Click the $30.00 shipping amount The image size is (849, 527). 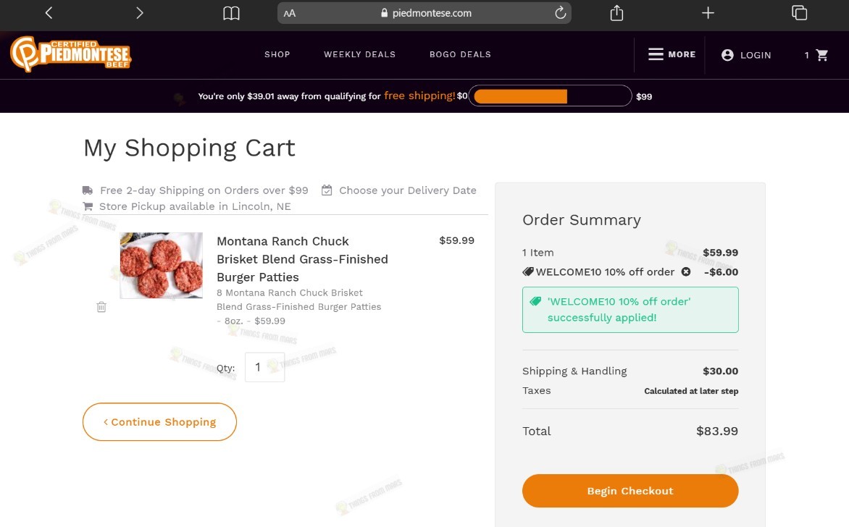(x=720, y=371)
